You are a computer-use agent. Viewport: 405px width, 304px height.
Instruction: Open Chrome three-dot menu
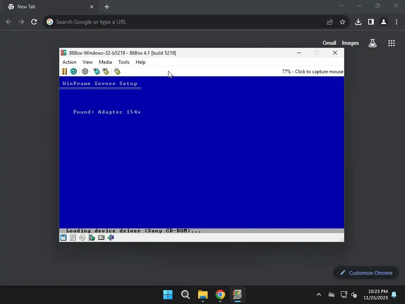(x=396, y=22)
